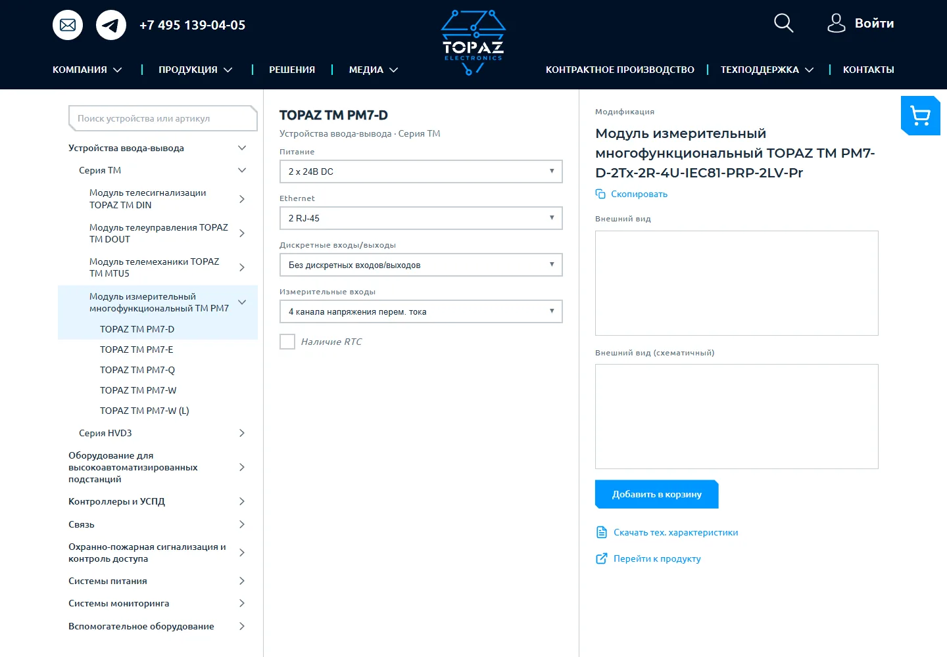Open the МЕДИА menu

coord(374,70)
